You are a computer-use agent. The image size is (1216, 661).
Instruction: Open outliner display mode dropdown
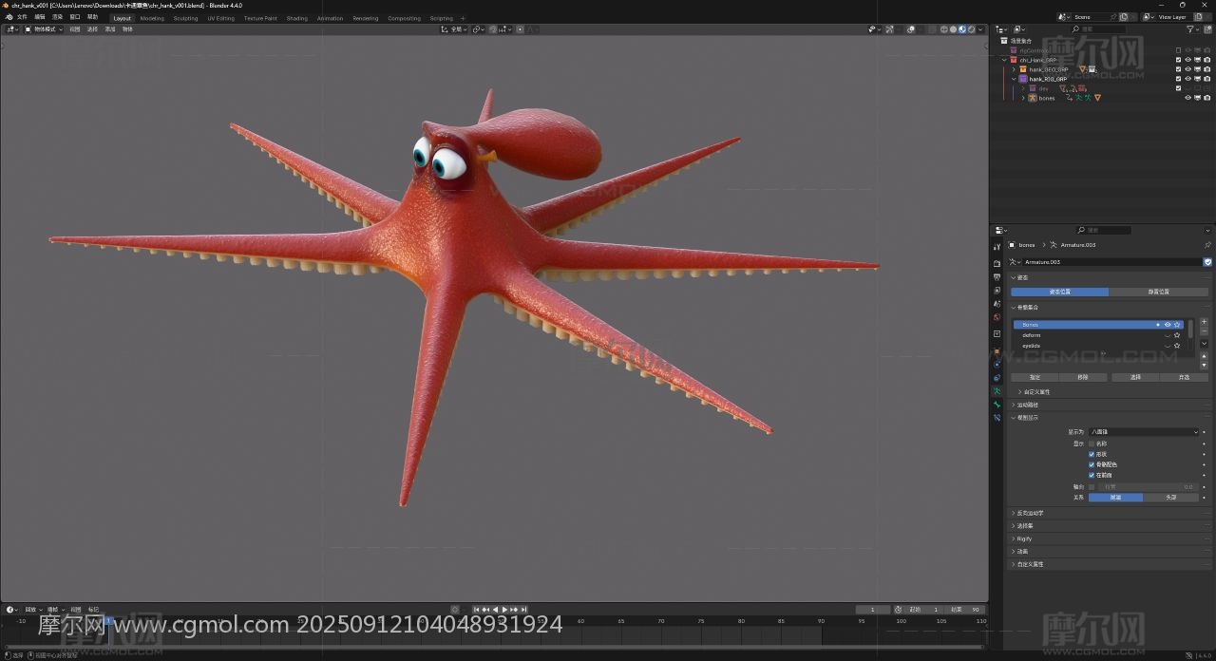click(x=1018, y=29)
